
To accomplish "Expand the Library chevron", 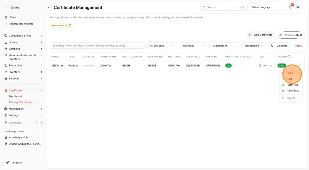I will click(42, 42).
